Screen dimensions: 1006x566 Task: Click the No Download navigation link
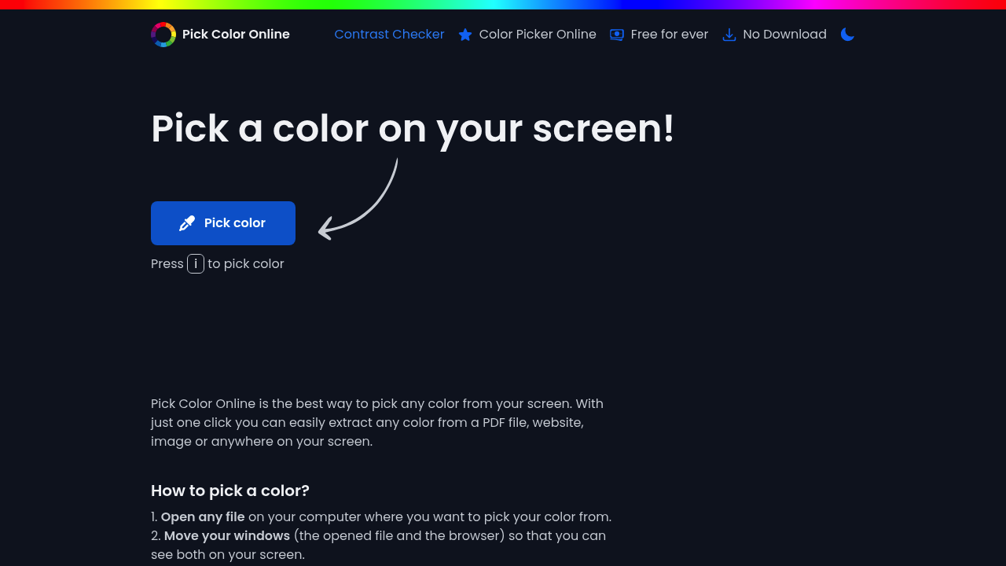click(x=784, y=34)
